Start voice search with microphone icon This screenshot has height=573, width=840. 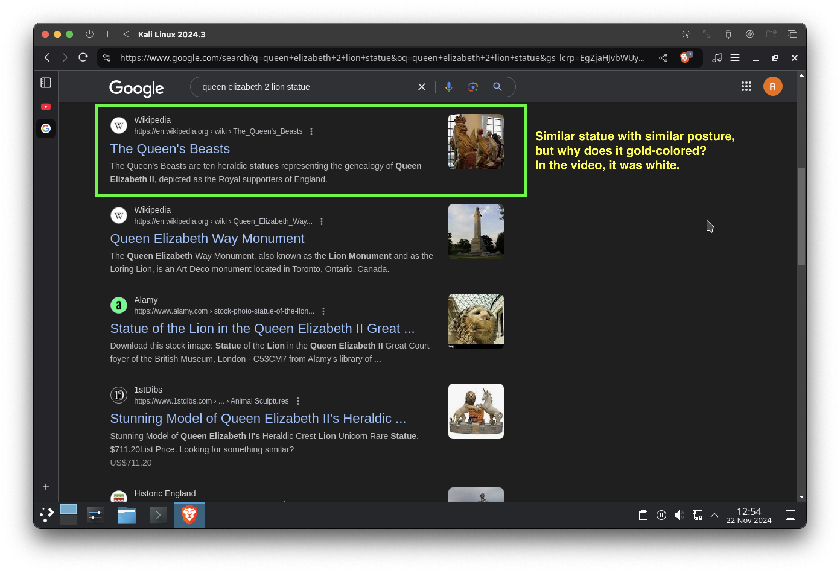click(x=449, y=87)
